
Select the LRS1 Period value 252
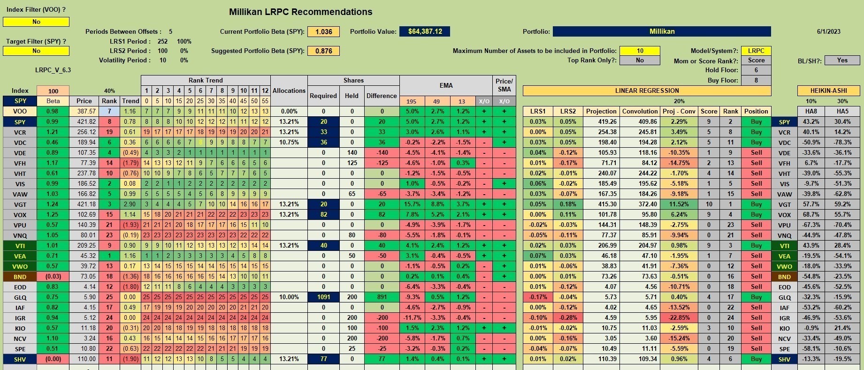[162, 41]
